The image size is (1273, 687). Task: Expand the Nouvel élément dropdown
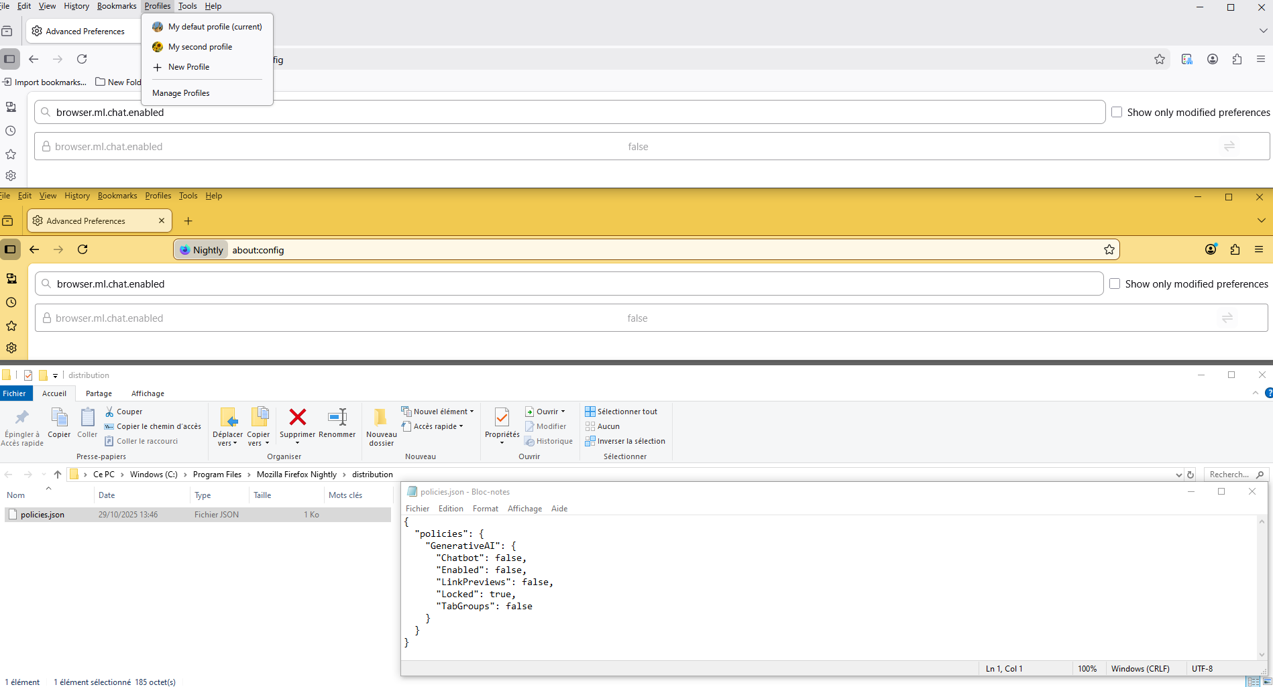[440, 412]
